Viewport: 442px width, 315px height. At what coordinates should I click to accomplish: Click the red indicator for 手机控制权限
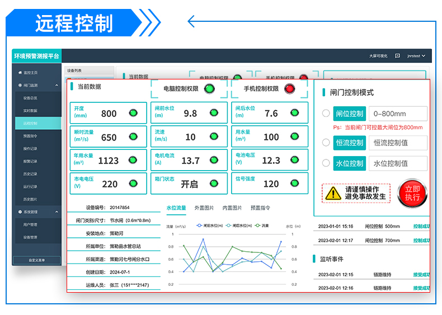[x=290, y=88]
